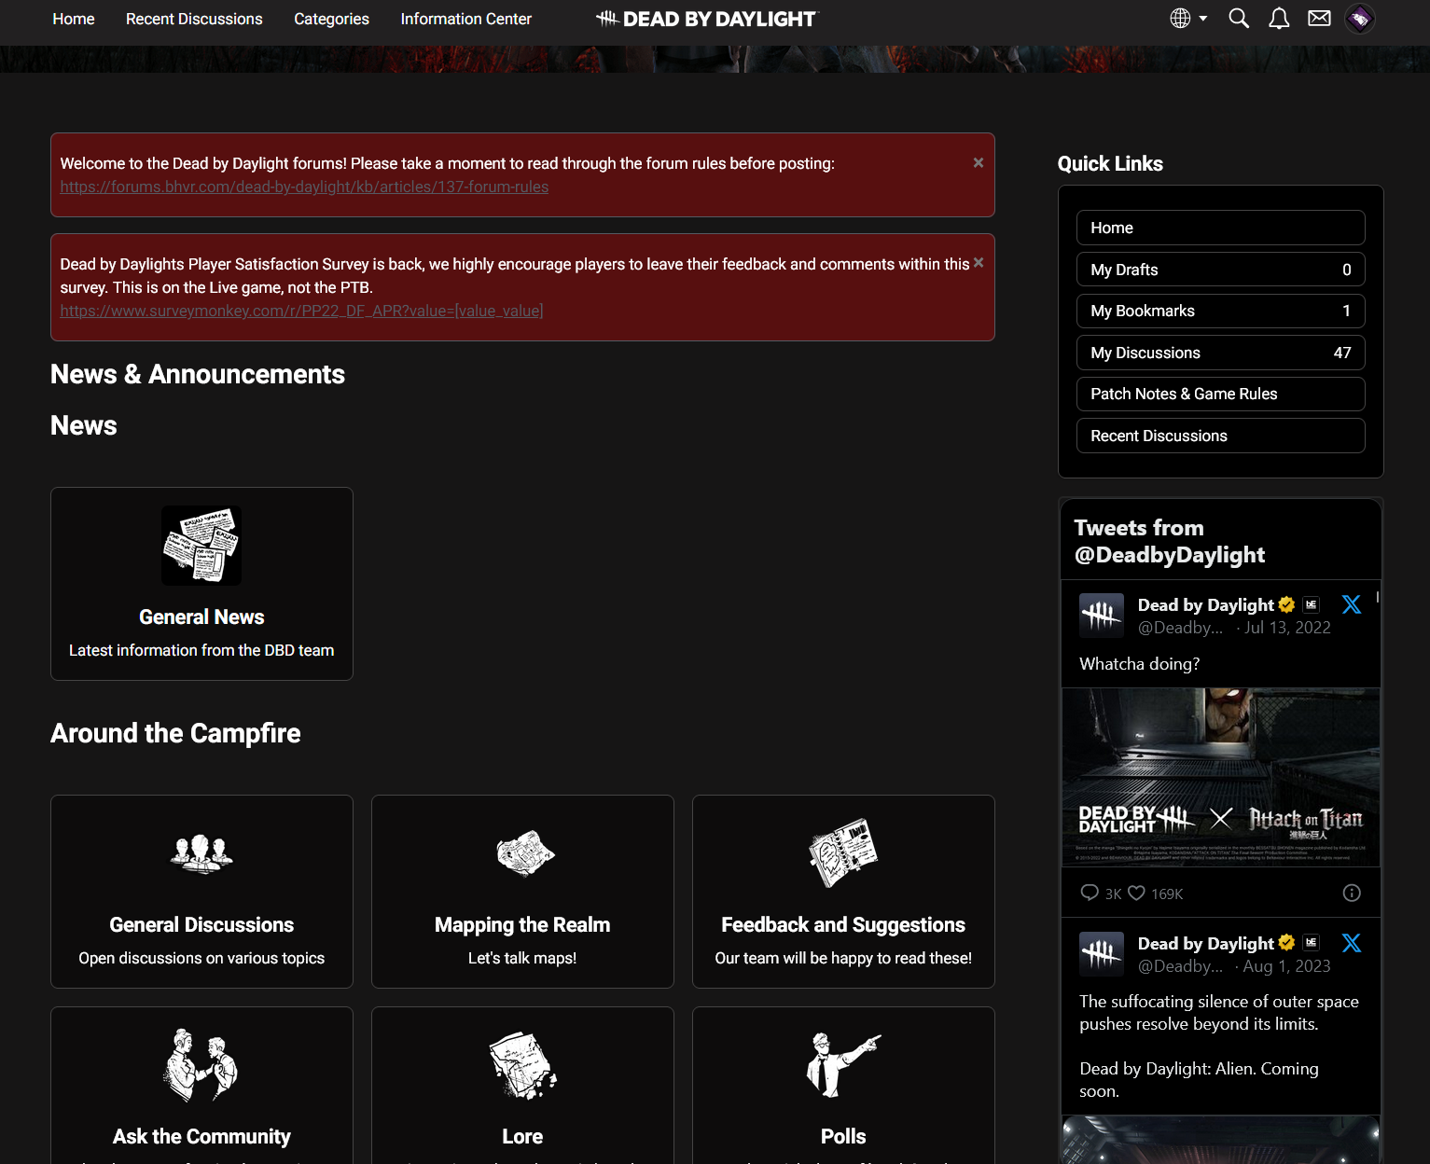Open Home in the top navigation
Screen dimensions: 1430x1164
[74, 19]
